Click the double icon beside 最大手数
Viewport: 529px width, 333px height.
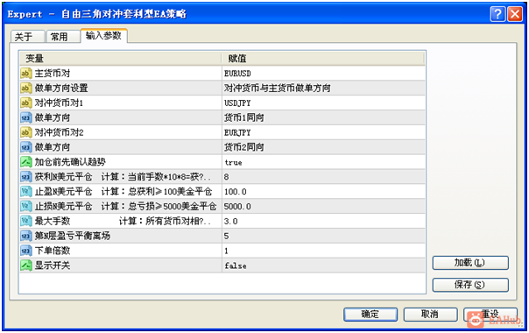(x=26, y=221)
